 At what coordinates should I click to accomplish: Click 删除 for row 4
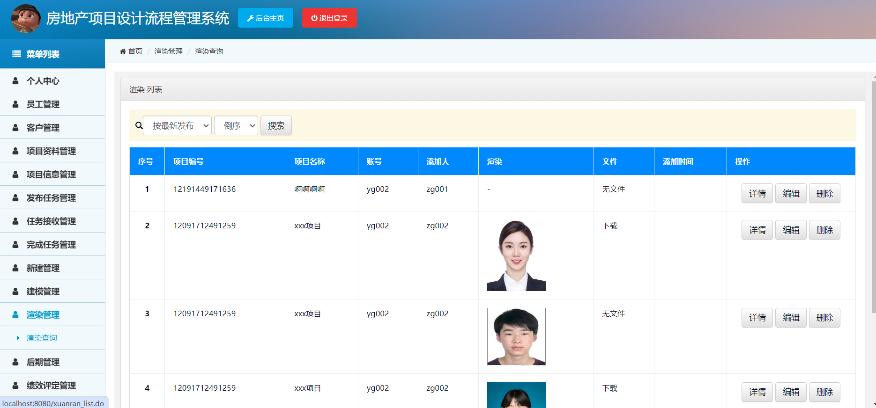[824, 392]
